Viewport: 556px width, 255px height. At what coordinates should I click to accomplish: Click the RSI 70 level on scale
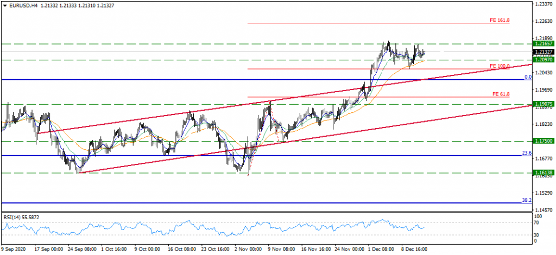pyautogui.click(x=538, y=223)
